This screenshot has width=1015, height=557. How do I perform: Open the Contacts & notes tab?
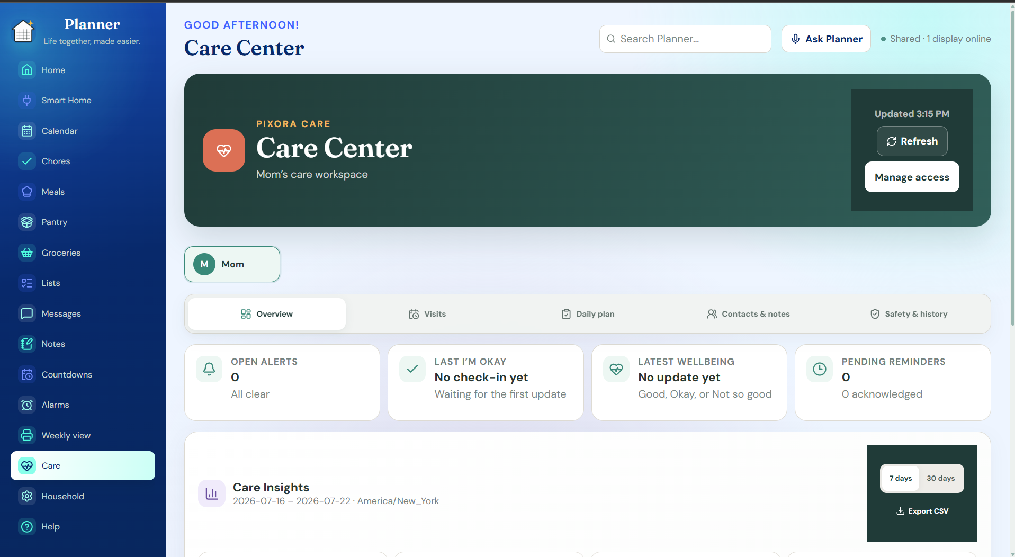(x=748, y=314)
